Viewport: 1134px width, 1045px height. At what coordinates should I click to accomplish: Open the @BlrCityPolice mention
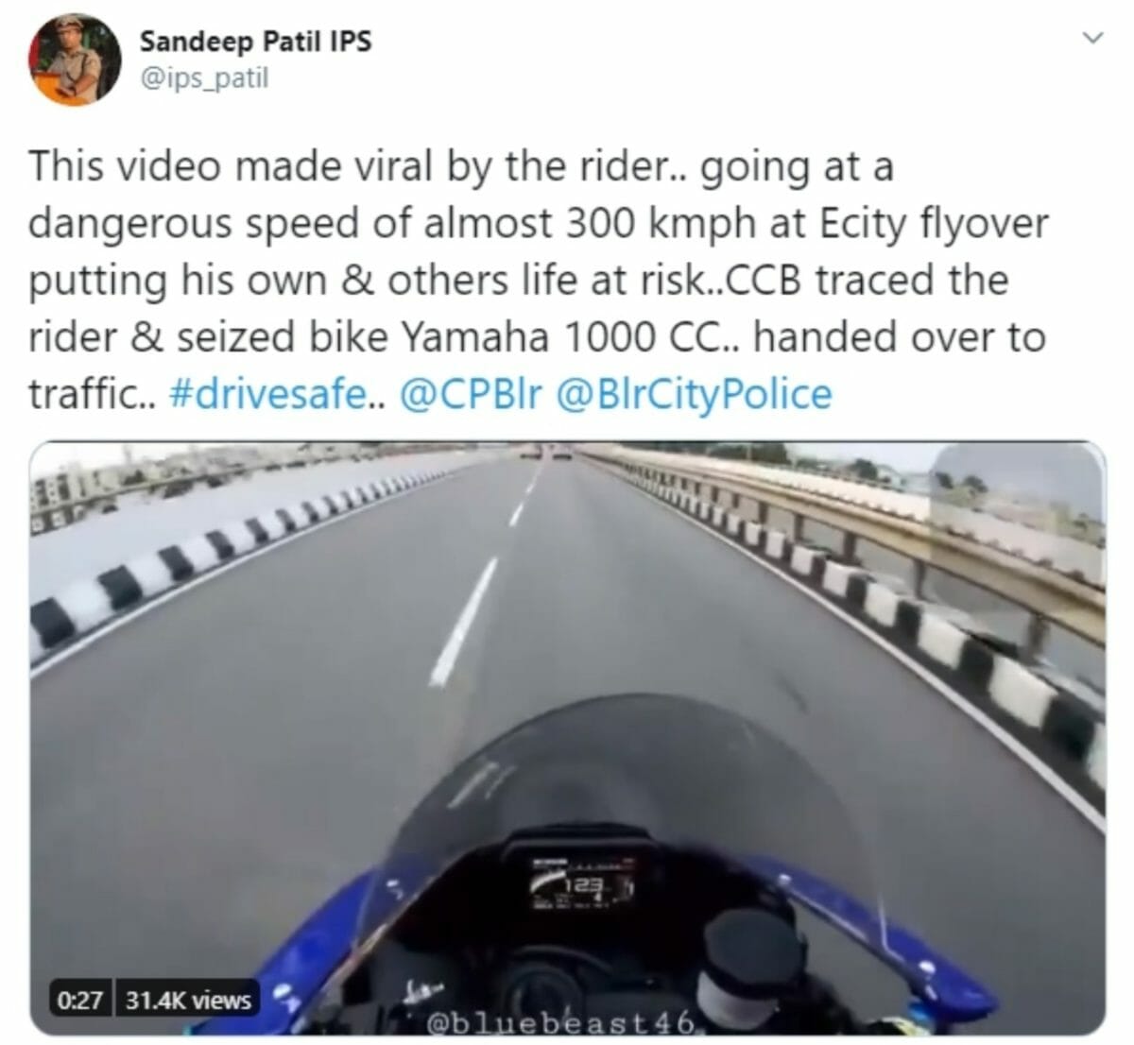tap(695, 394)
